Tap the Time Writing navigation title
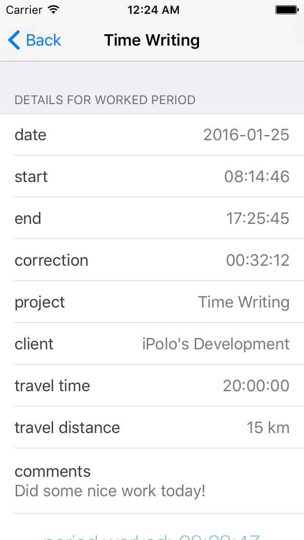Screen dimensions: 304x540 click(x=152, y=40)
